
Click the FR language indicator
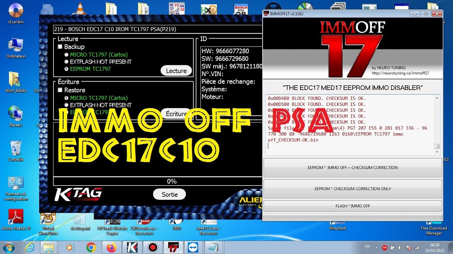coord(367,247)
